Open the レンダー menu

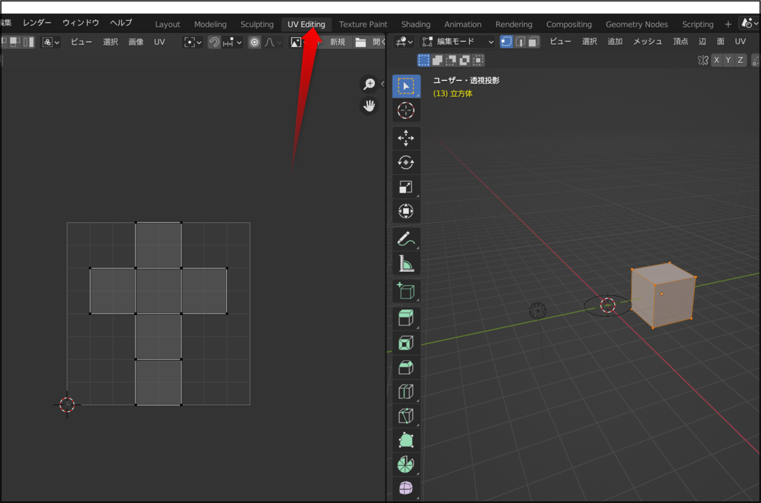coord(37,23)
